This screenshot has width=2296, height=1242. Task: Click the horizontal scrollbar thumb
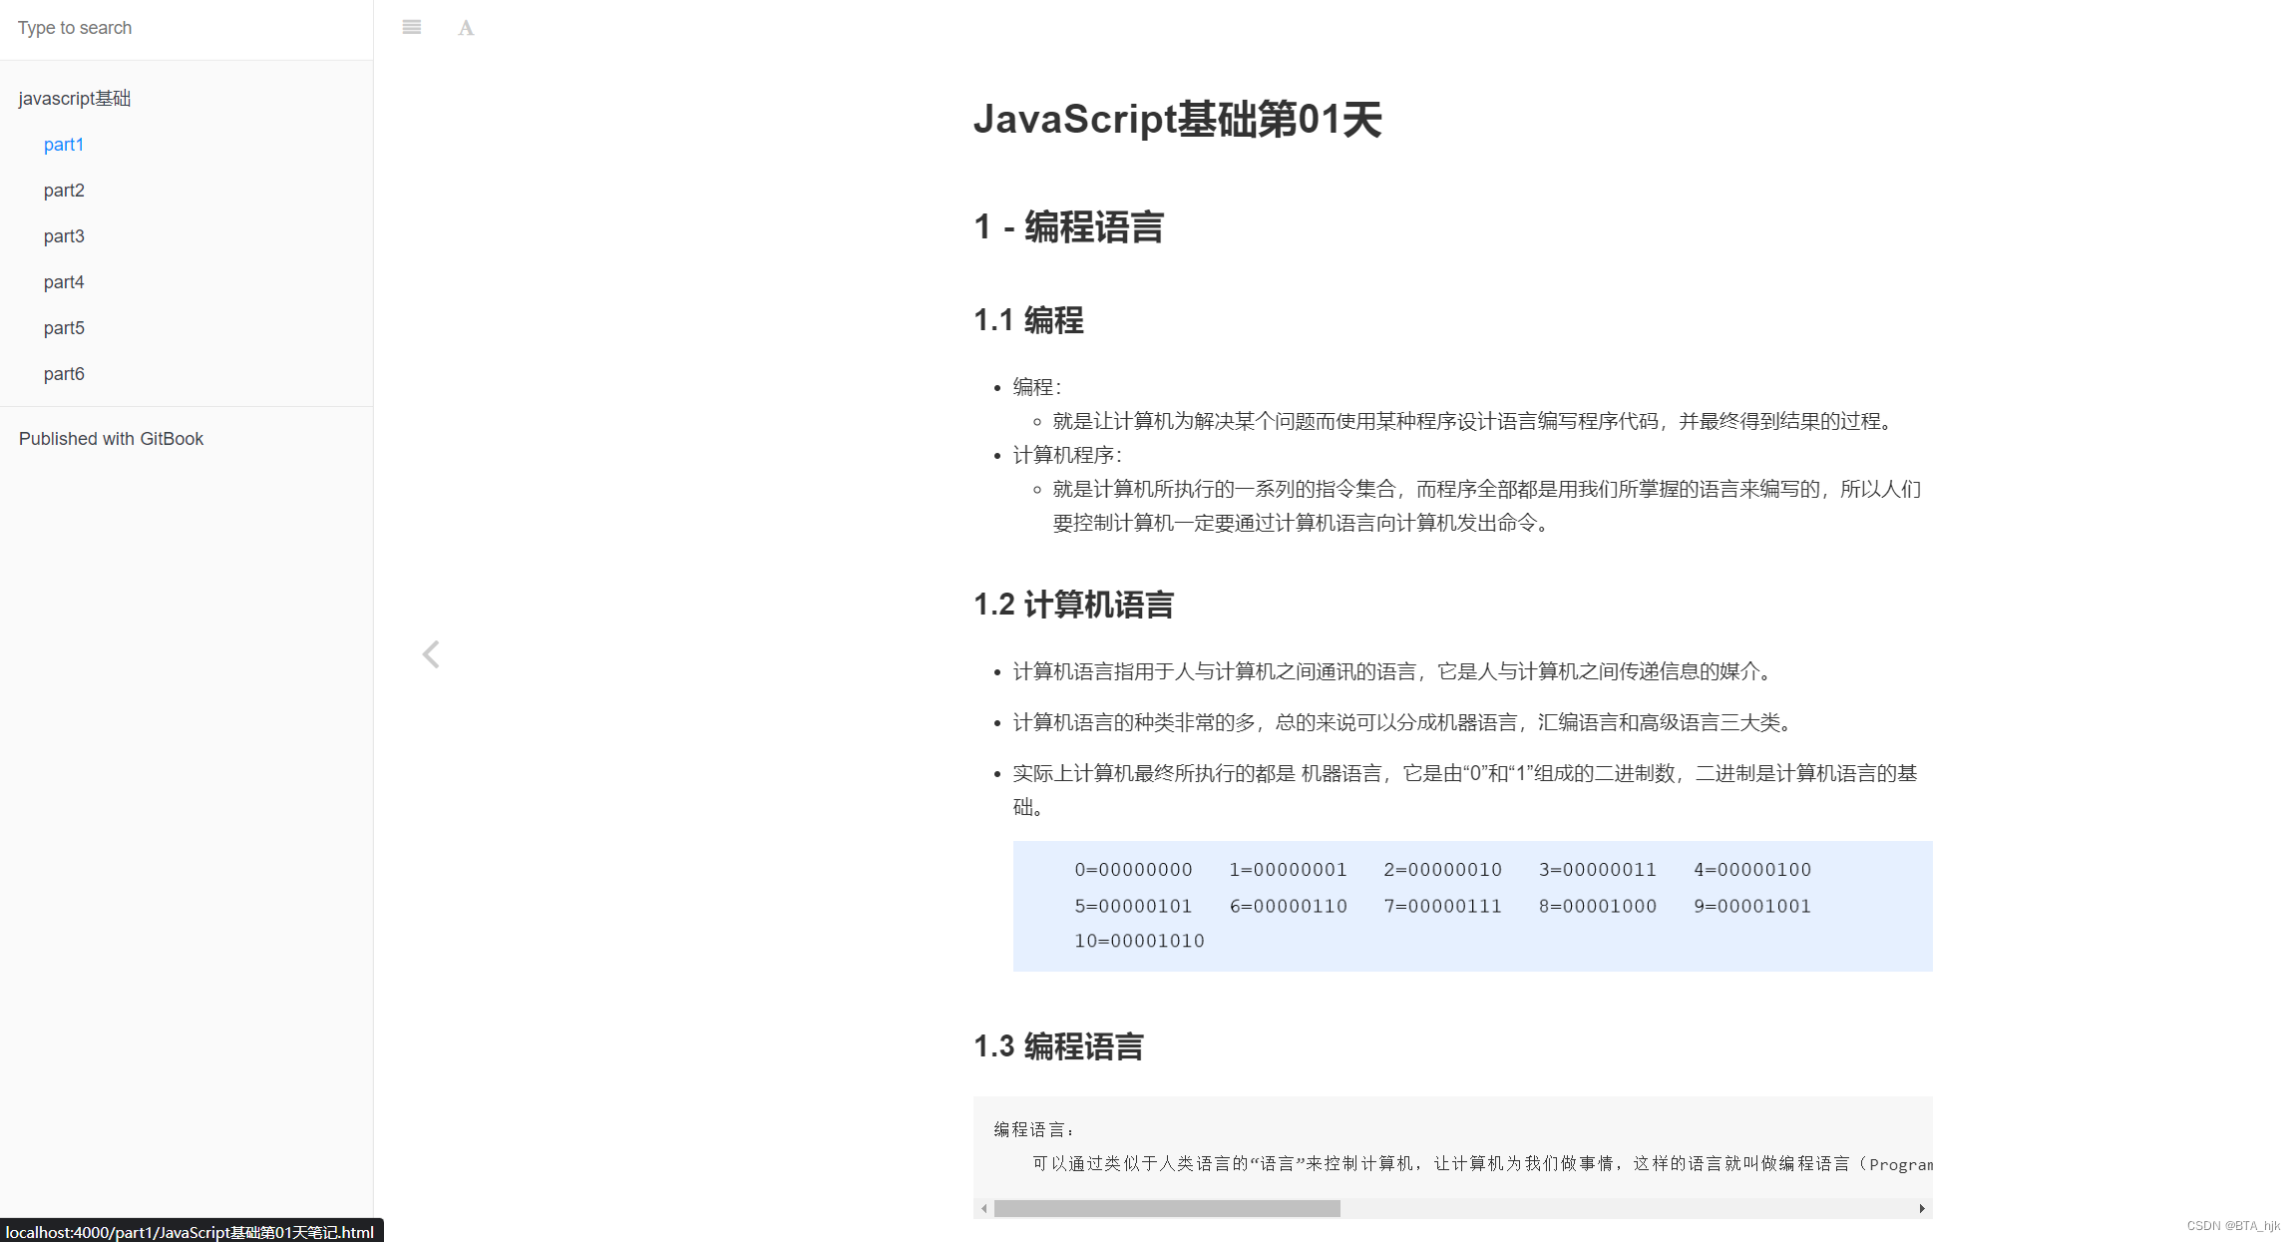(1167, 1208)
